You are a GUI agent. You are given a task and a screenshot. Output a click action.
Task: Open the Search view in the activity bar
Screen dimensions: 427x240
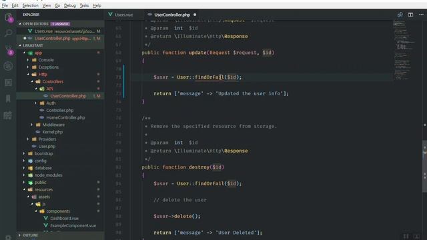[8, 33]
